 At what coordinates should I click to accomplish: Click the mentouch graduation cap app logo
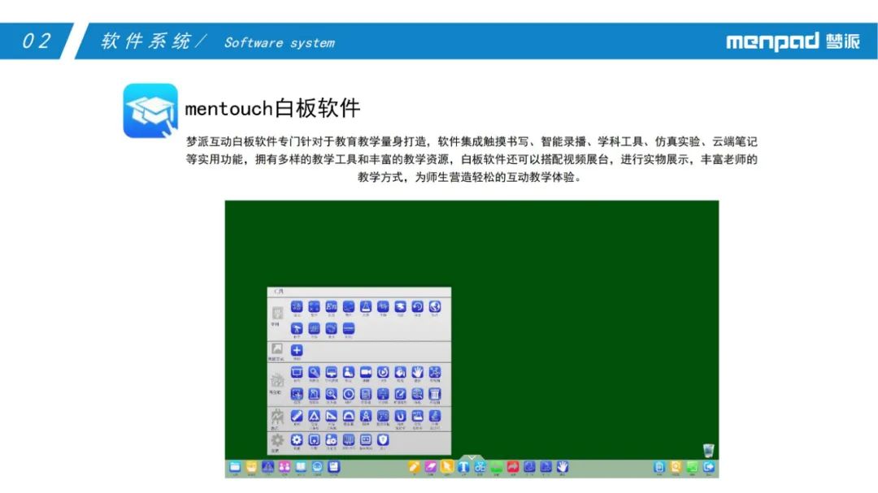[x=150, y=110]
